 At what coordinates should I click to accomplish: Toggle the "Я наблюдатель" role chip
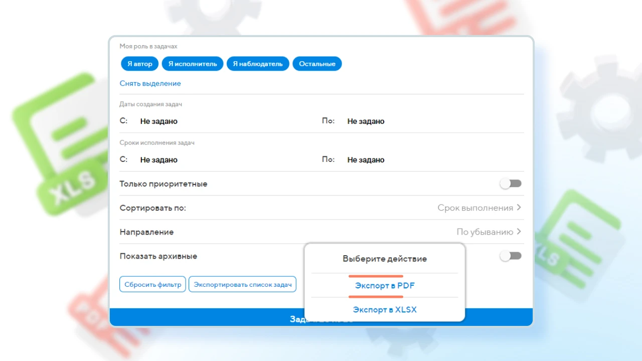pyautogui.click(x=258, y=64)
